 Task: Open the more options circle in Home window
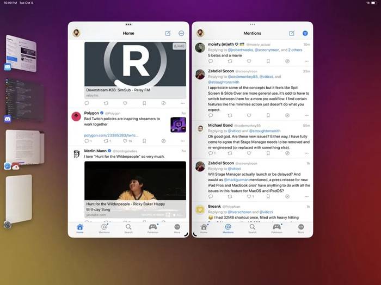pos(181,33)
